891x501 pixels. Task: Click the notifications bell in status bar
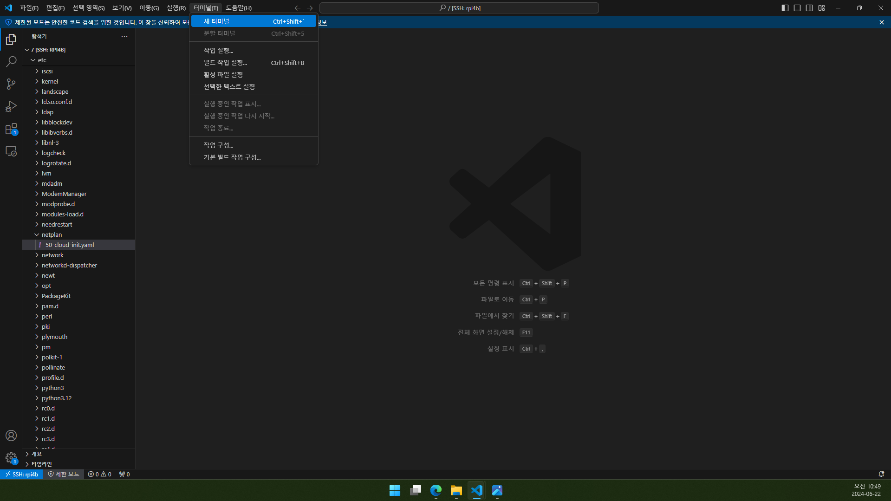click(881, 474)
